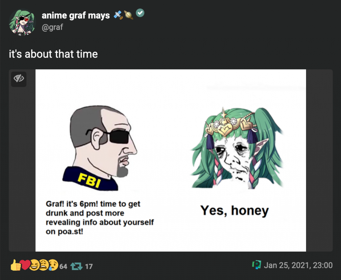The width and height of the screenshot is (341, 280).
Task: Select the red heart reaction
Action: point(25,265)
